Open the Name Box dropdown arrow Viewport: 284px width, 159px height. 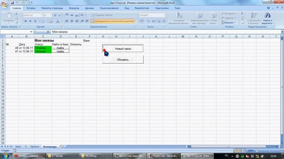pos(31,32)
